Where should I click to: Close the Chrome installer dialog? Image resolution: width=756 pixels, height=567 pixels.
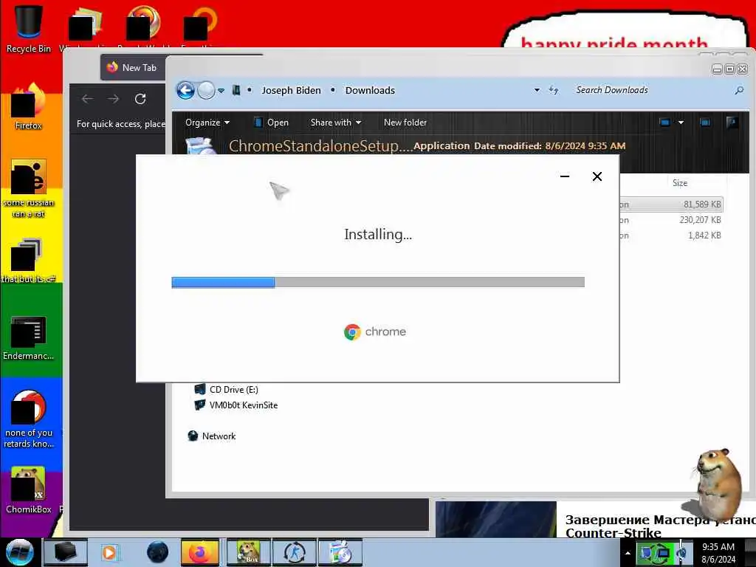click(x=597, y=176)
